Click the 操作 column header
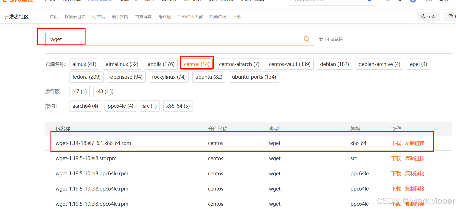Viewport: 456px width, 209px height. (396, 129)
